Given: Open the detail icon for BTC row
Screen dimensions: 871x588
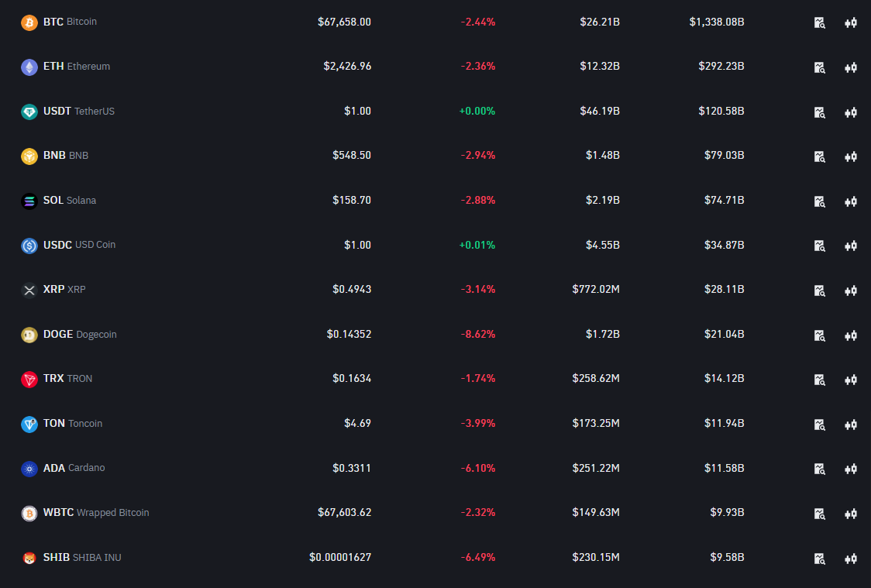Looking at the screenshot, I should [819, 22].
